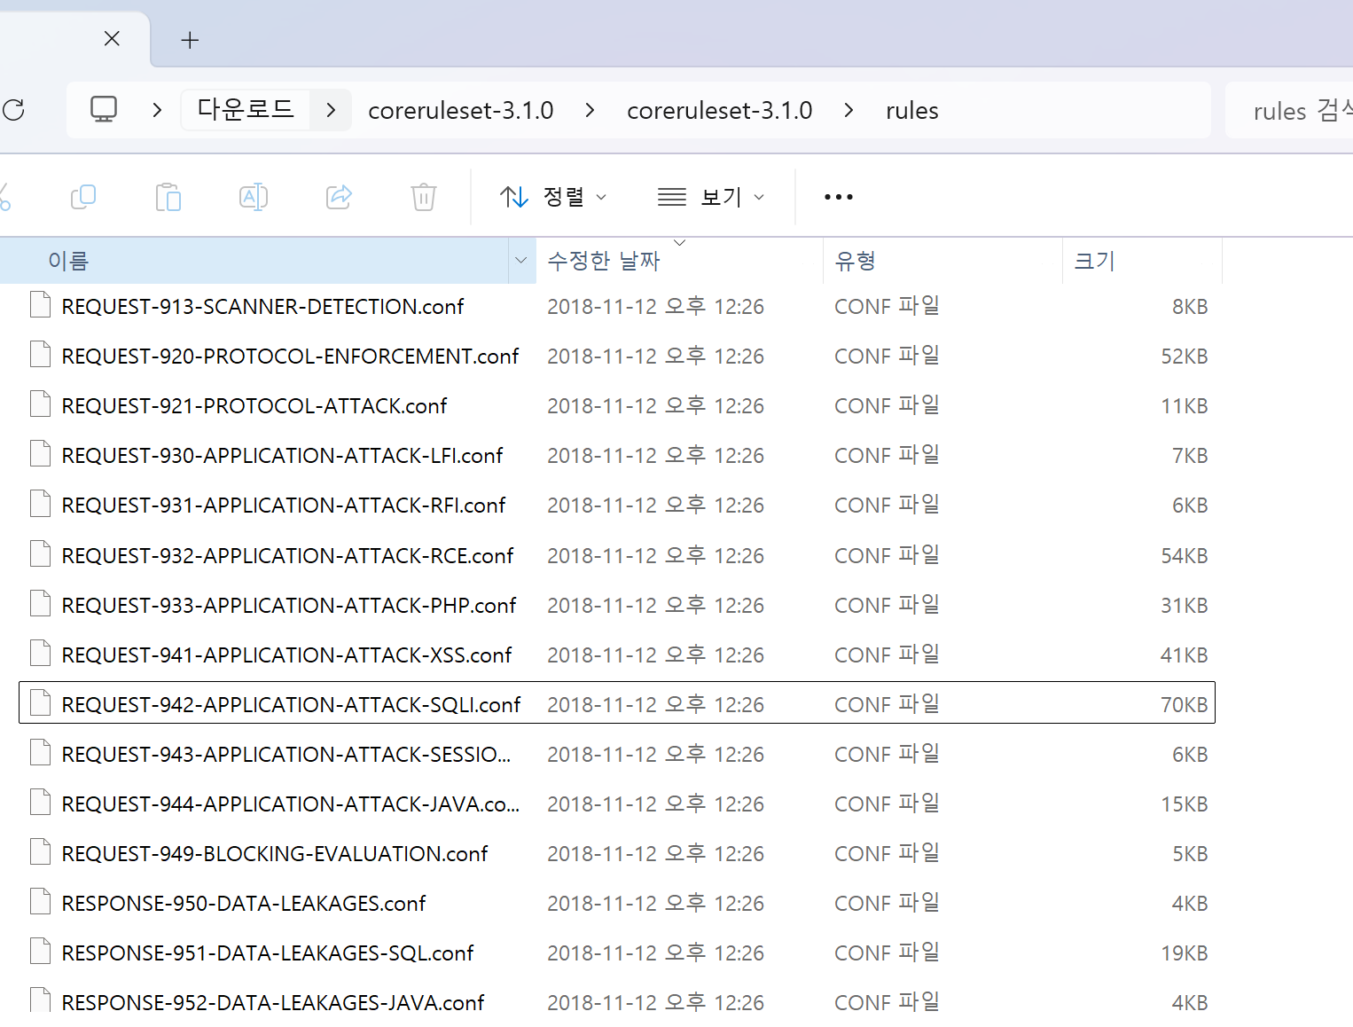
Task: Click the Refresh icon beside address bar
Action: point(13,110)
